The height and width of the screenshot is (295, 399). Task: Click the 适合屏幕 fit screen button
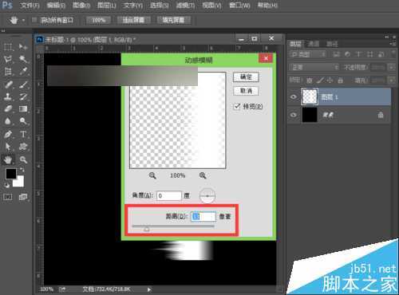pos(133,20)
